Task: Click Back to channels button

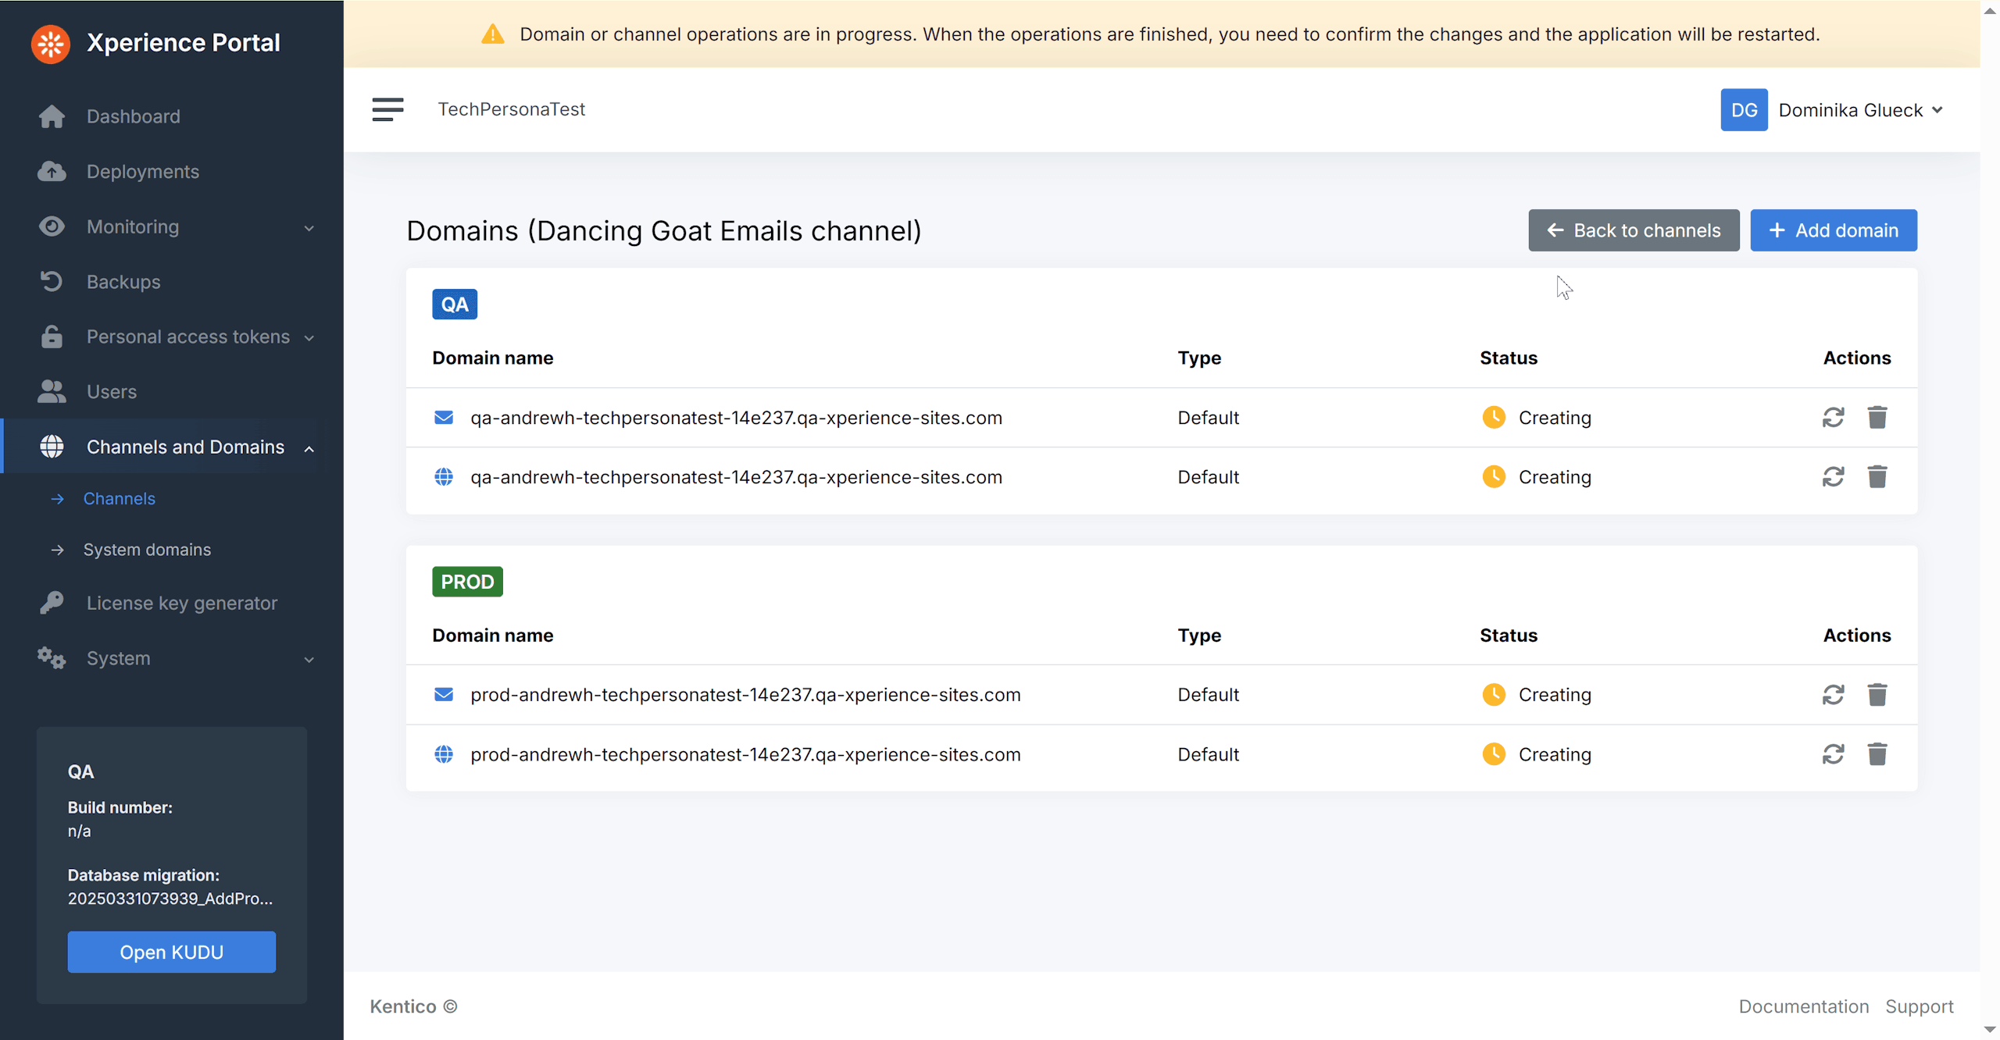Action: (1633, 230)
